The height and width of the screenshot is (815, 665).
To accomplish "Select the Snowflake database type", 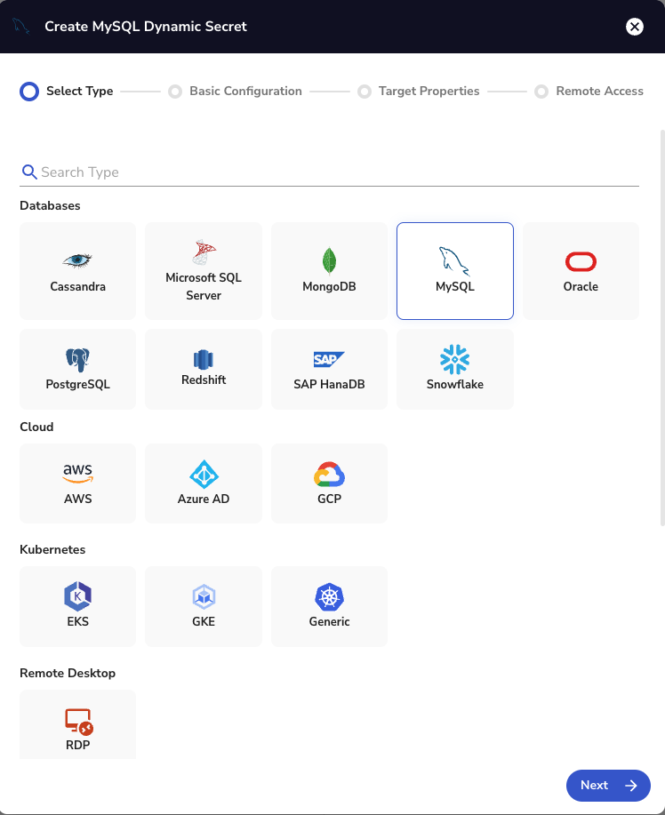I will (x=455, y=369).
